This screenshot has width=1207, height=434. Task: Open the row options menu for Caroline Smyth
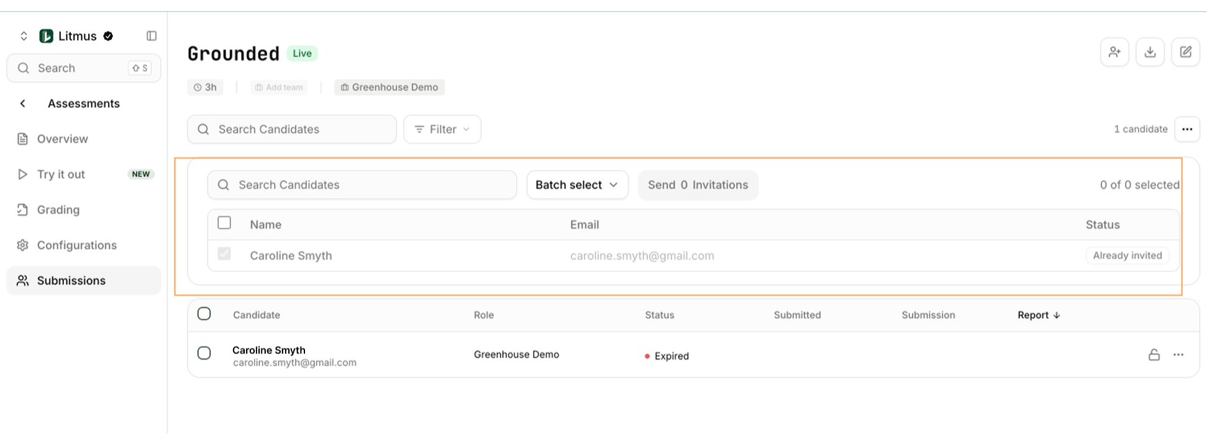[1178, 355]
